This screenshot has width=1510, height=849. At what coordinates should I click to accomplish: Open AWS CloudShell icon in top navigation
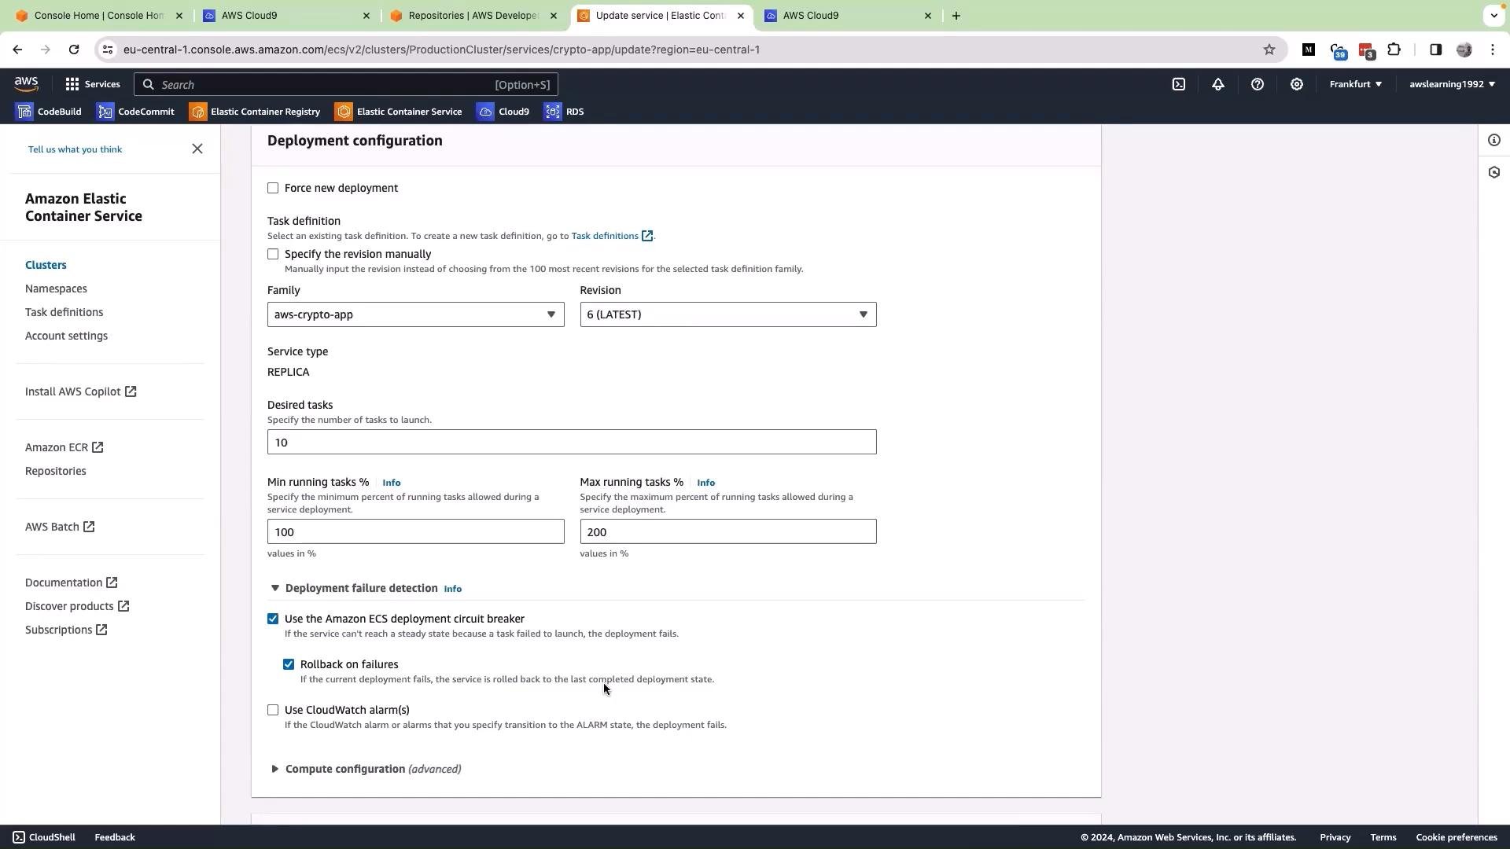tap(1178, 84)
